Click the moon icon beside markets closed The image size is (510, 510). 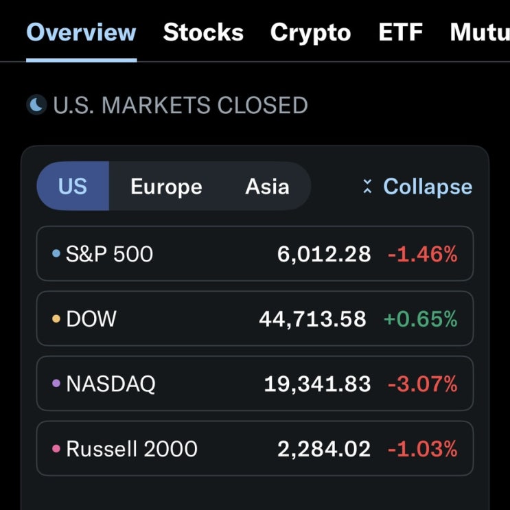tap(36, 105)
